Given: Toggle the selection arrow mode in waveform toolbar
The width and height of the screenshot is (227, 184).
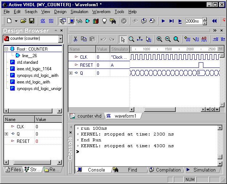Looking at the screenshot, I should pos(123,39).
